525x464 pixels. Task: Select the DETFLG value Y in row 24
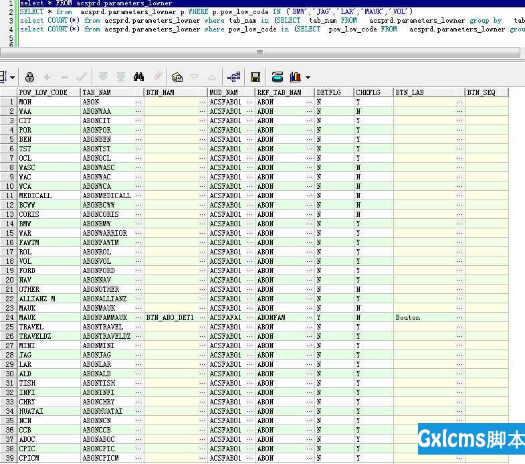click(334, 317)
